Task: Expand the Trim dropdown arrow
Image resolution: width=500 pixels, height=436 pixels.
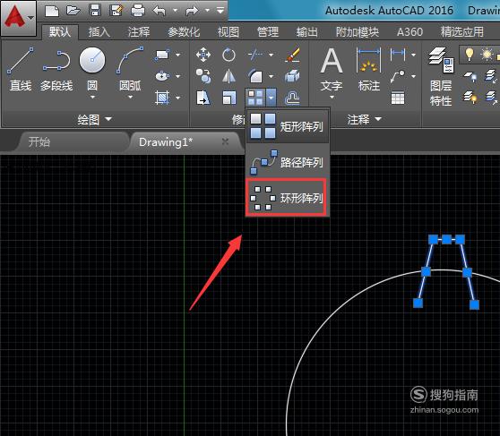Action: pyautogui.click(x=271, y=55)
